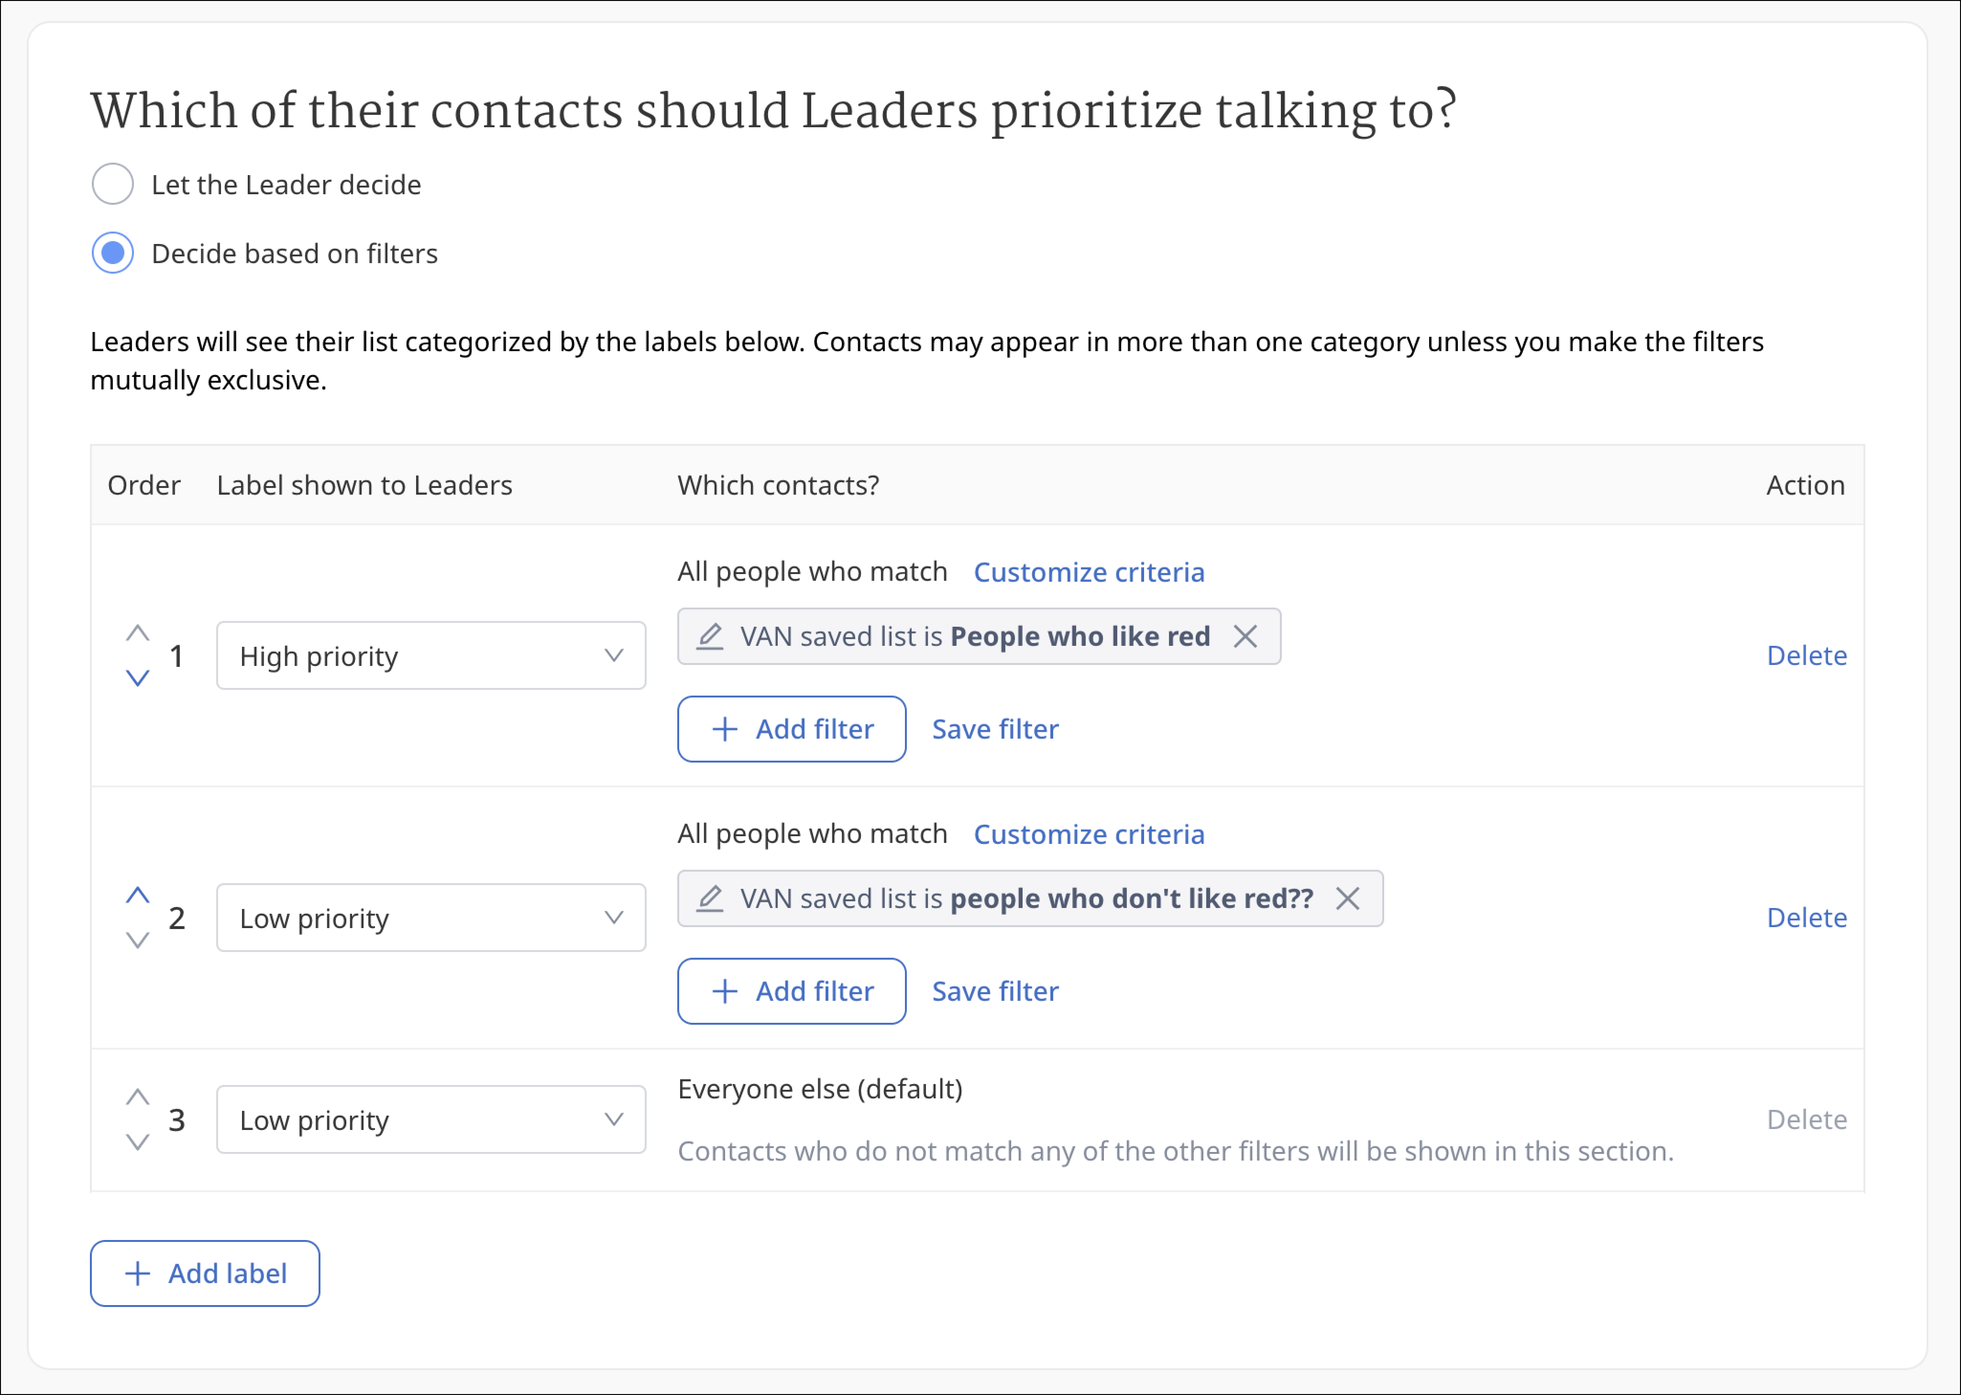Click Customize criteria in row 2

click(x=1089, y=834)
